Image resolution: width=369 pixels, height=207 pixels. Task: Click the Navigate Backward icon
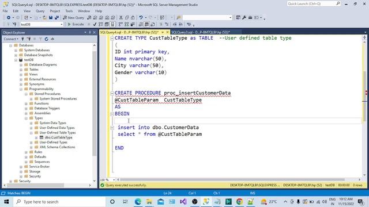9,18
